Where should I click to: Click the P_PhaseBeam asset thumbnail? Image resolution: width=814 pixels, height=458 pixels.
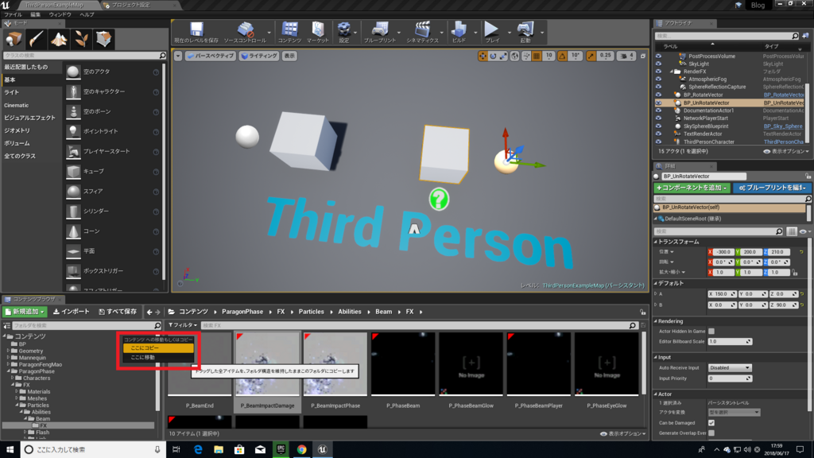(x=403, y=364)
